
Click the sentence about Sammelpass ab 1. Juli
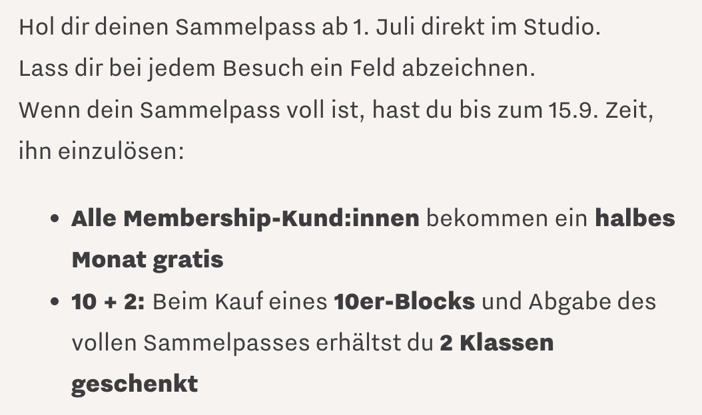point(310,27)
